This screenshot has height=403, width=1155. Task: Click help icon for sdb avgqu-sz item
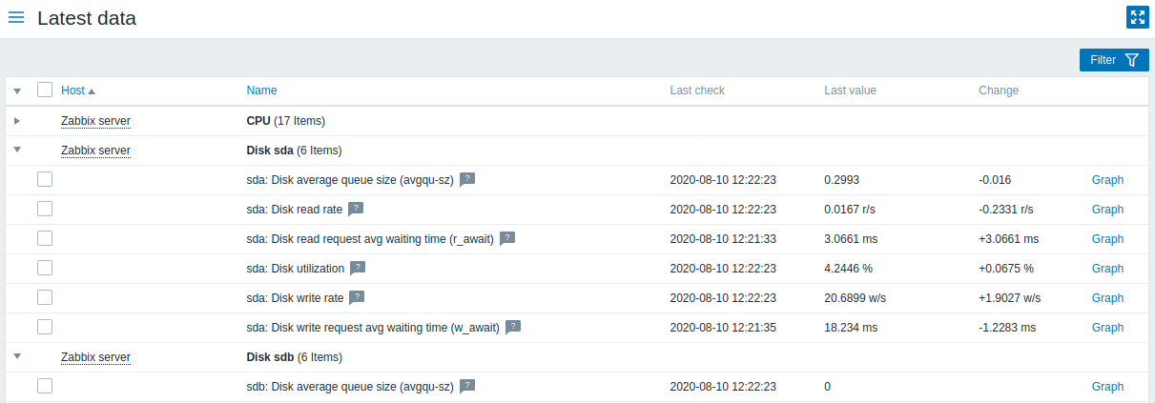467,386
